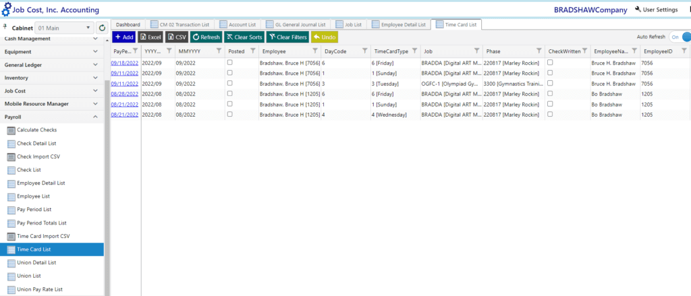Open User Settings
This screenshot has height=296, width=691.
pos(656,9)
